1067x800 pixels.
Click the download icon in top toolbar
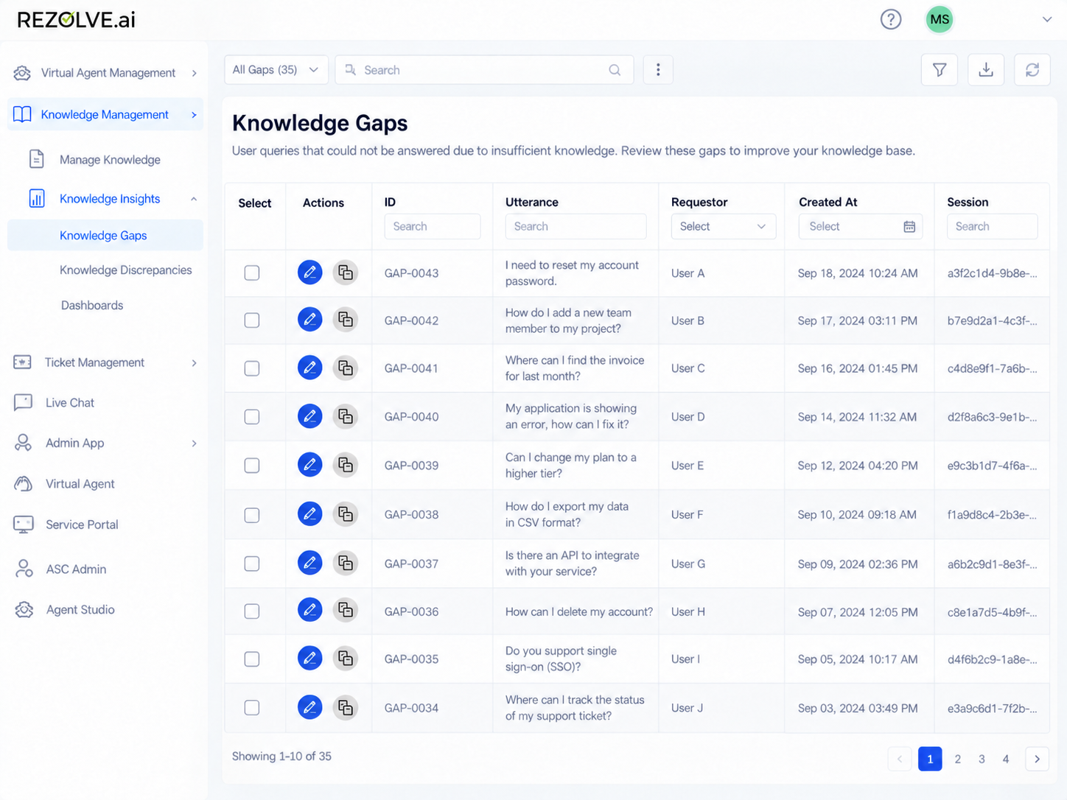(x=986, y=70)
